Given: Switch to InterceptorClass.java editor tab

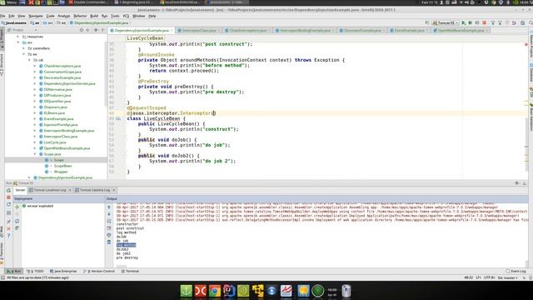Looking at the screenshot, I should pyautogui.click(x=199, y=30).
